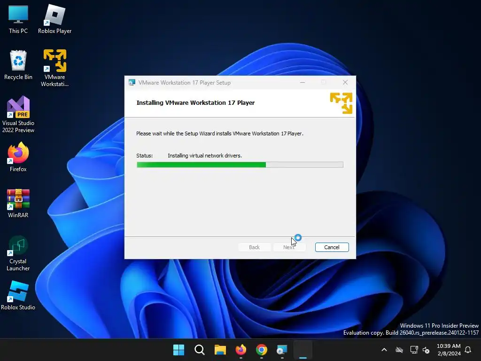481x361 pixels.
Task: Open File Explorer from the taskbar
Action: tap(220, 350)
